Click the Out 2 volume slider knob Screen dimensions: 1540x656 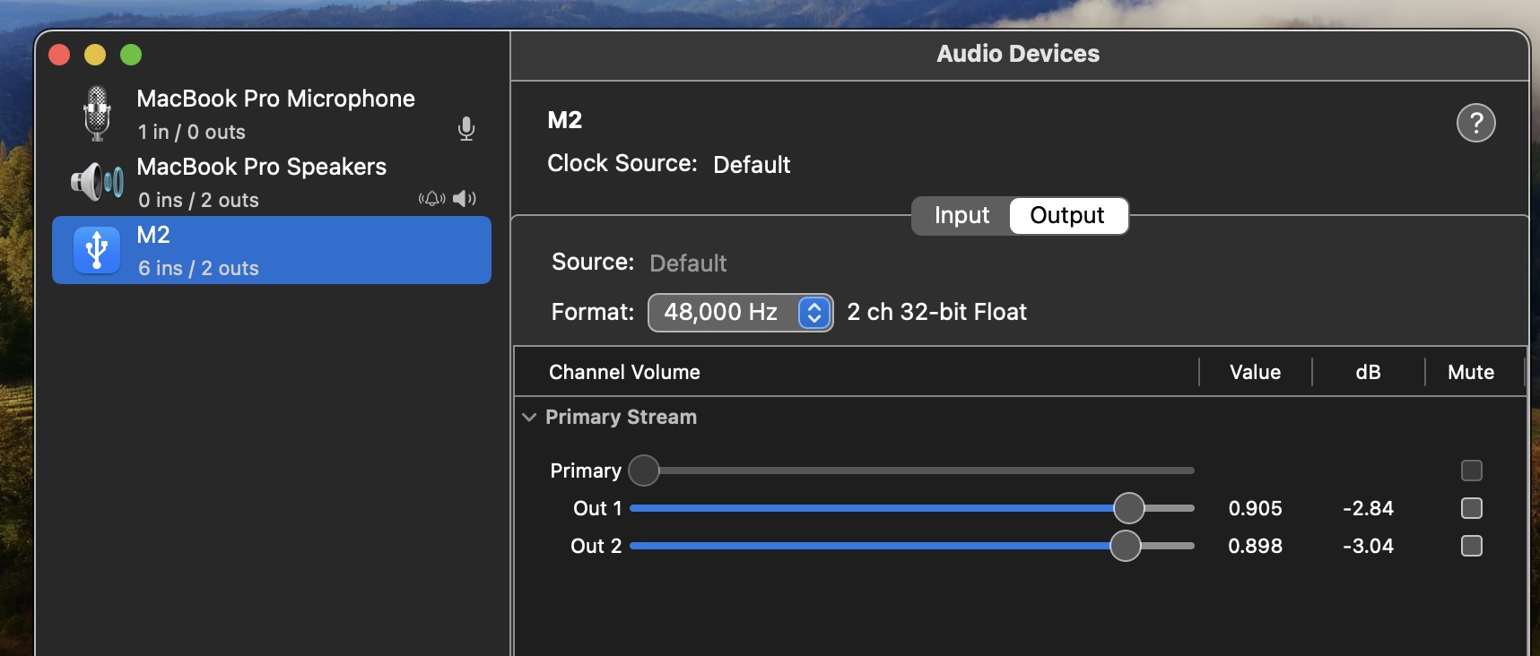[1126, 546]
